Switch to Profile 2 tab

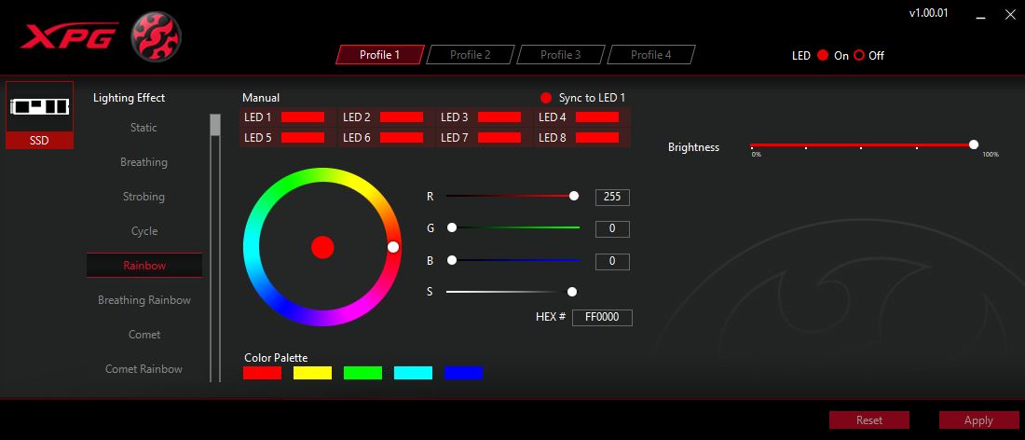[x=470, y=55]
